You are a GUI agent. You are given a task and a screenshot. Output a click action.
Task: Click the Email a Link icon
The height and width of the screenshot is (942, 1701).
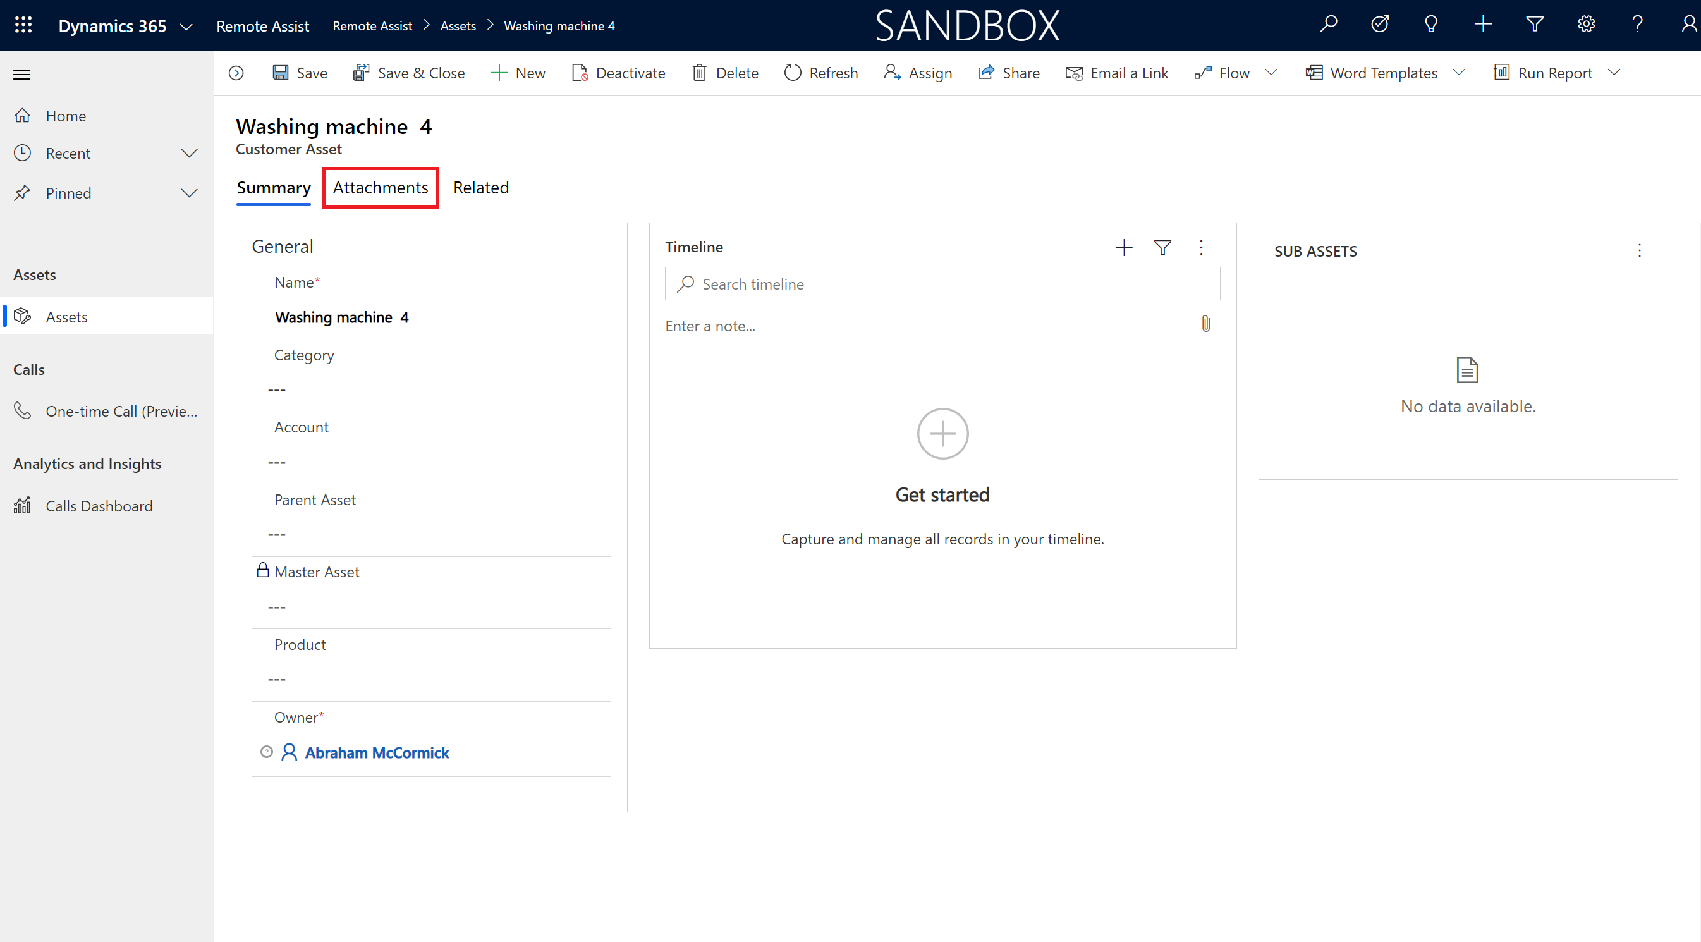pos(1071,72)
